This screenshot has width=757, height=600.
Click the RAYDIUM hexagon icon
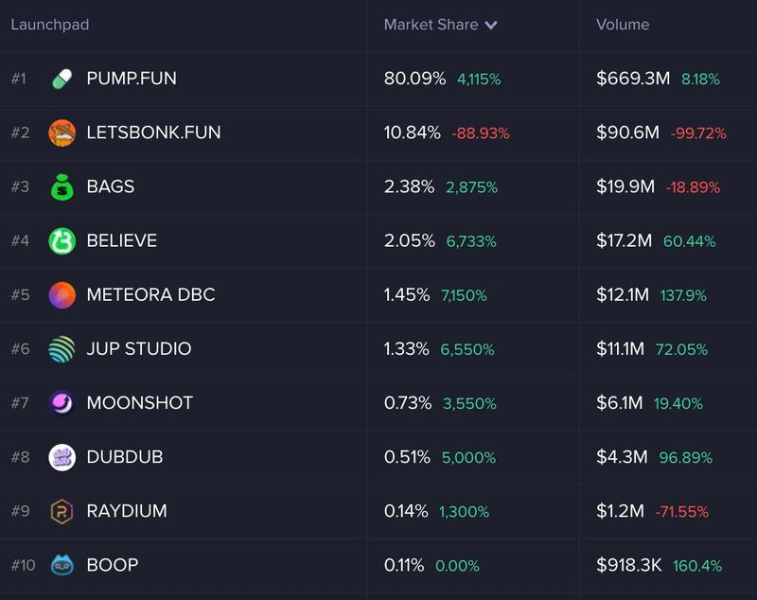pyautogui.click(x=62, y=511)
